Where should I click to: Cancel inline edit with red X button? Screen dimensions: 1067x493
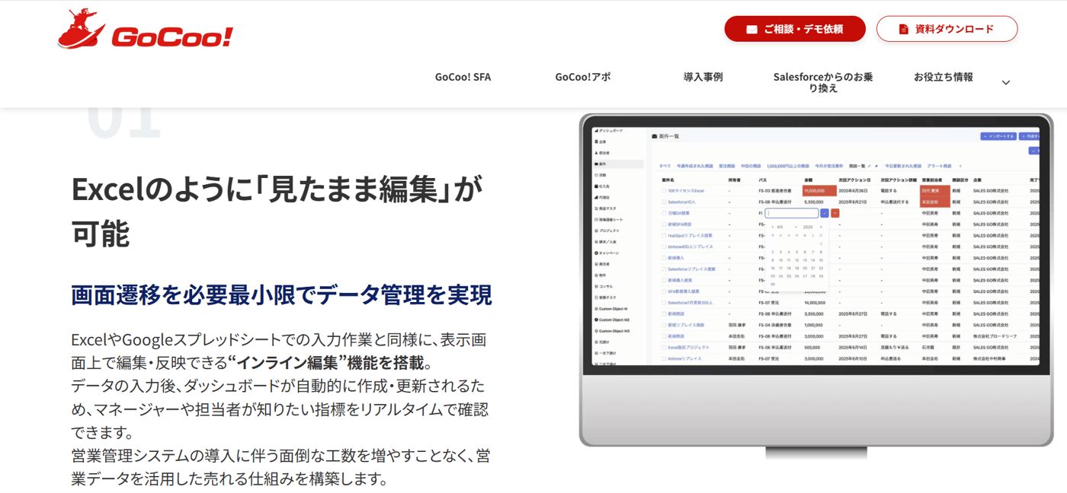[x=835, y=213]
